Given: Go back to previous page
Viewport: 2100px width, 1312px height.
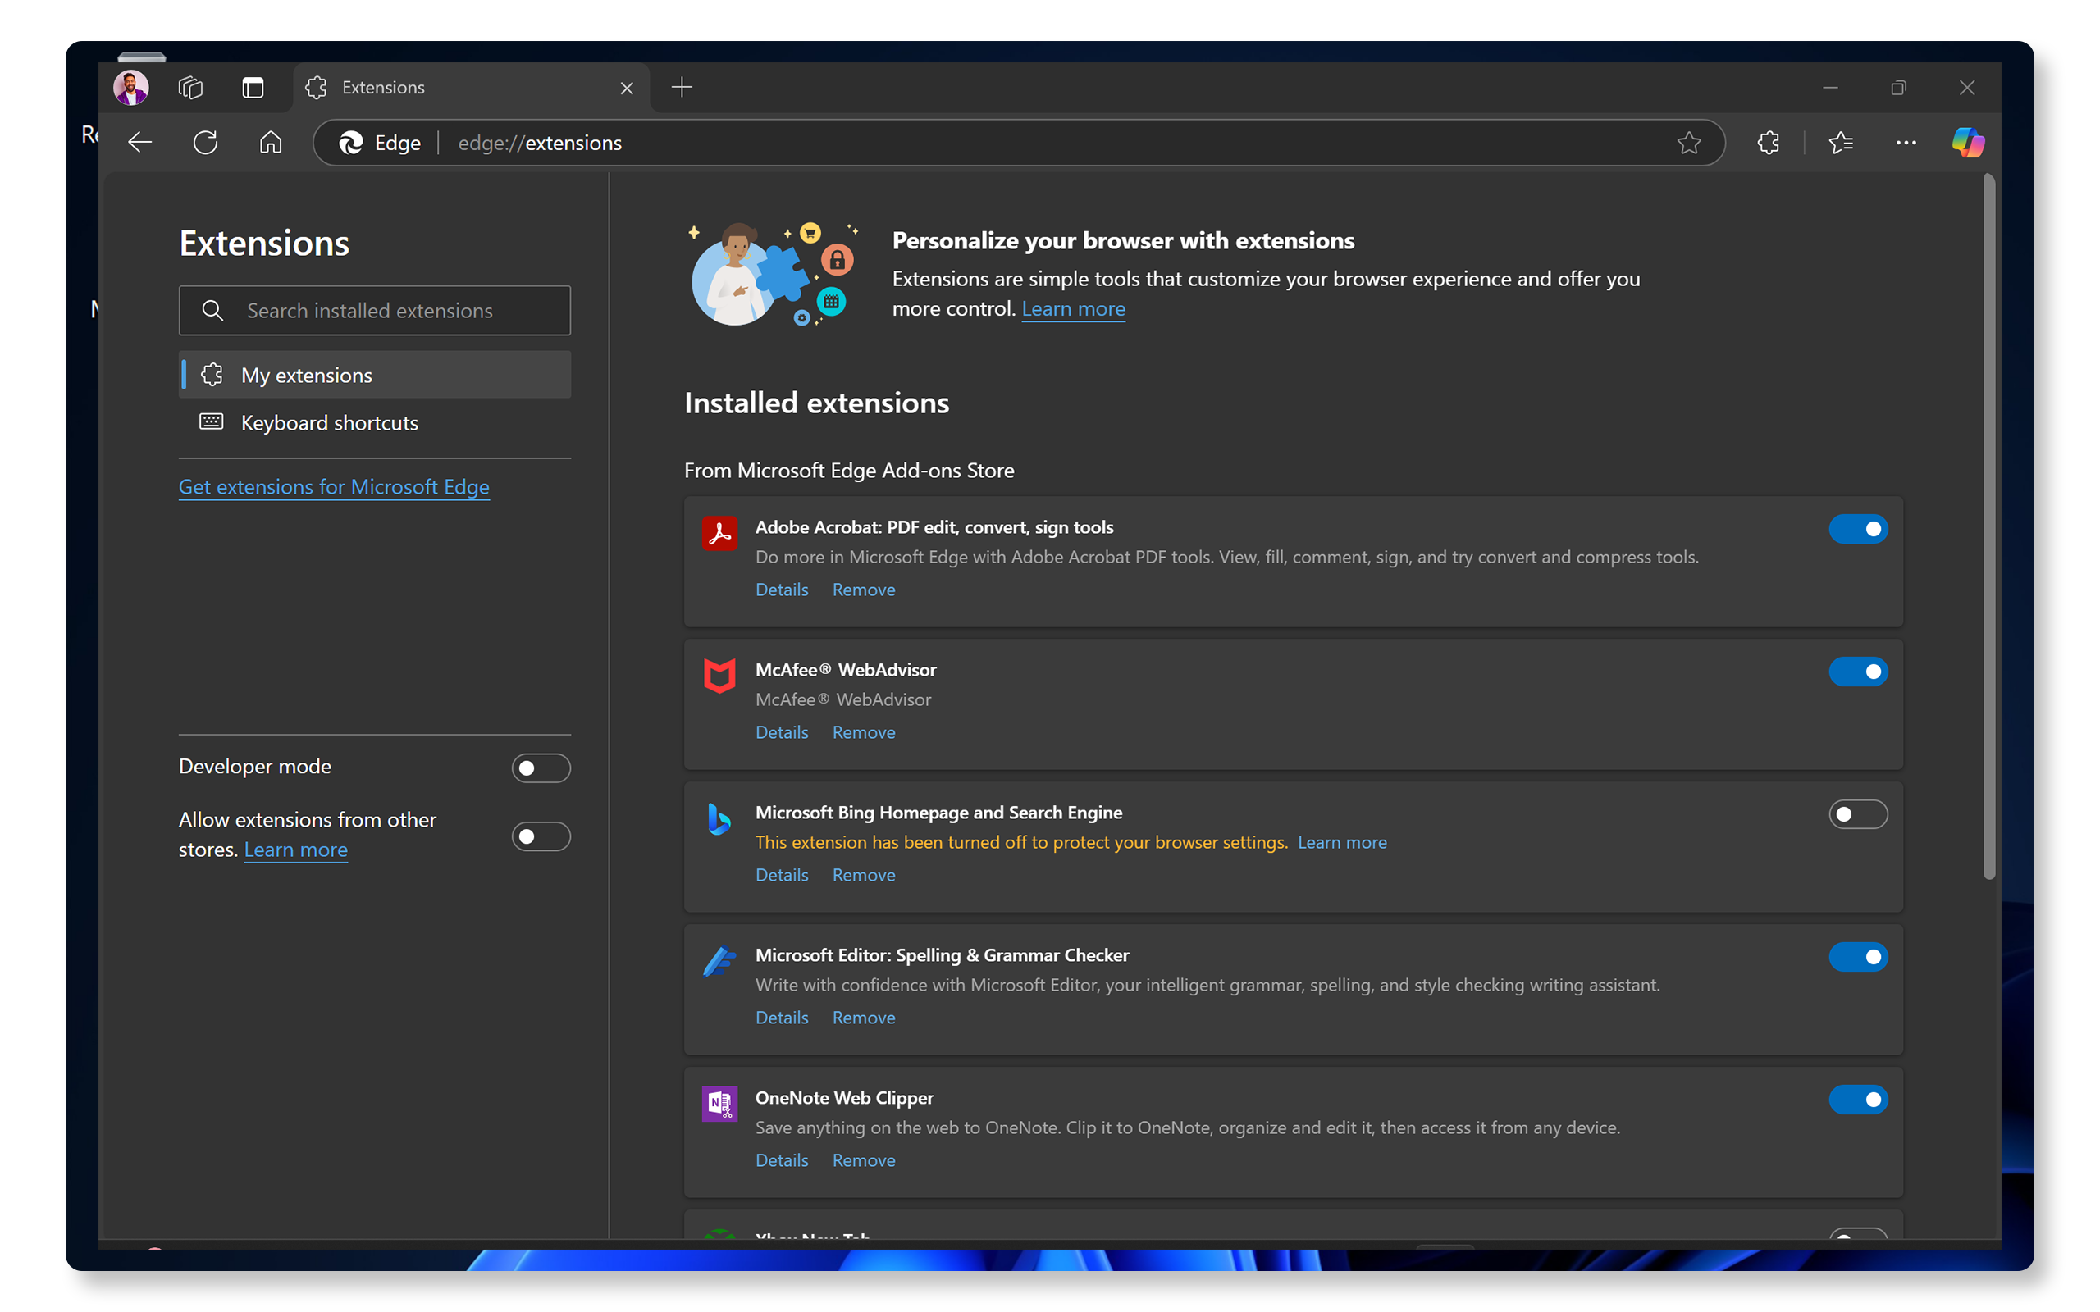Looking at the screenshot, I should (139, 143).
